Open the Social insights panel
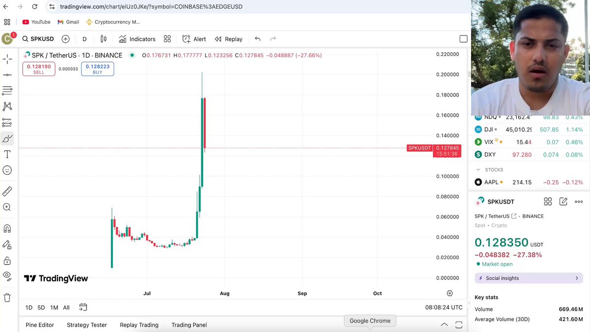 (x=529, y=278)
